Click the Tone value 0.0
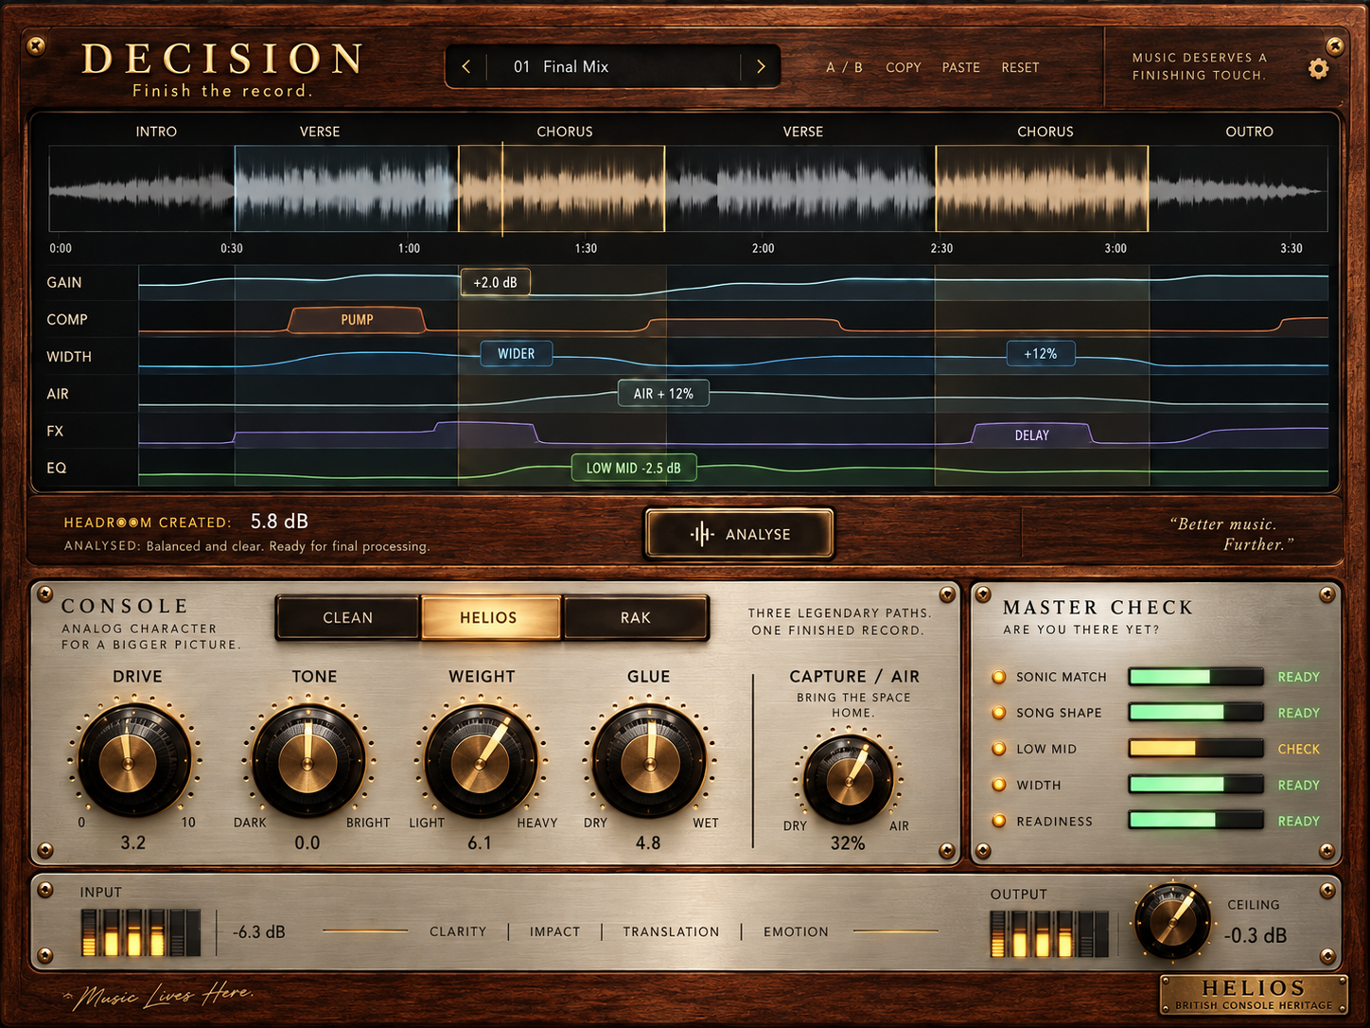1370x1028 pixels. pyautogui.click(x=307, y=842)
